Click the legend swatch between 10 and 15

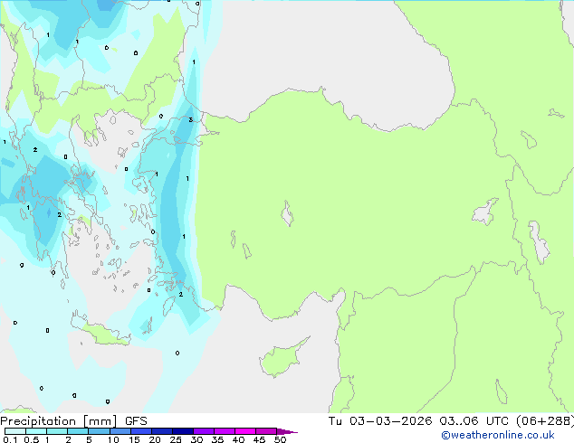point(120,431)
